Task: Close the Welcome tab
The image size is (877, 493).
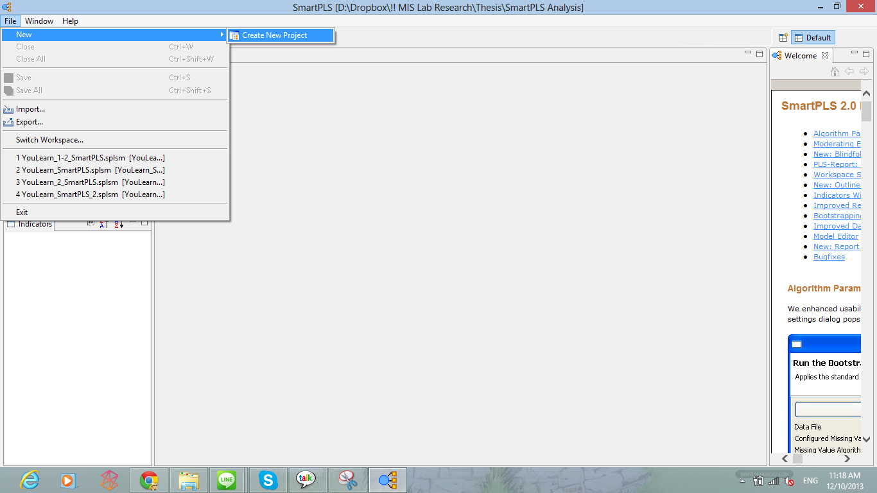Action: (x=825, y=55)
